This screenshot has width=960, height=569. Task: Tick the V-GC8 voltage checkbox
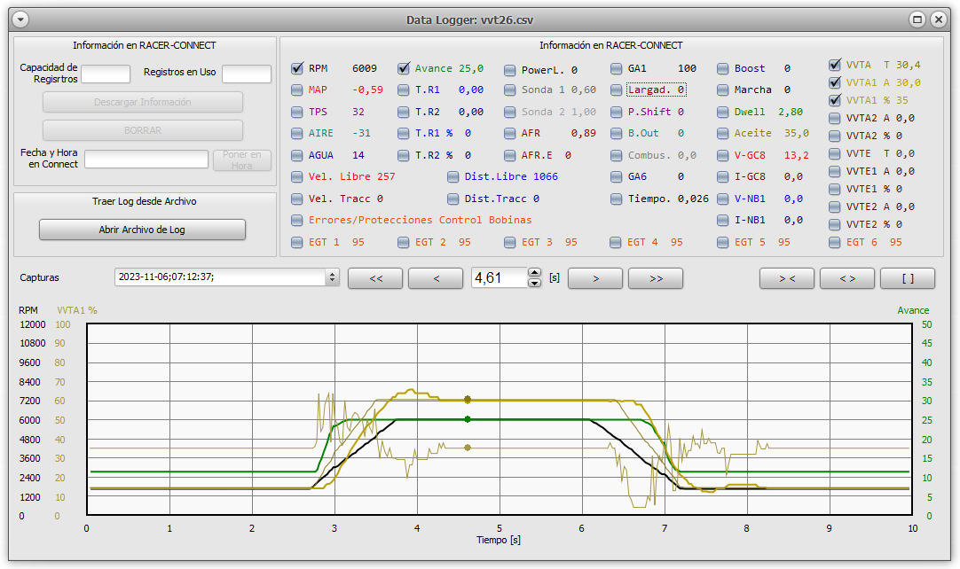[x=723, y=155]
